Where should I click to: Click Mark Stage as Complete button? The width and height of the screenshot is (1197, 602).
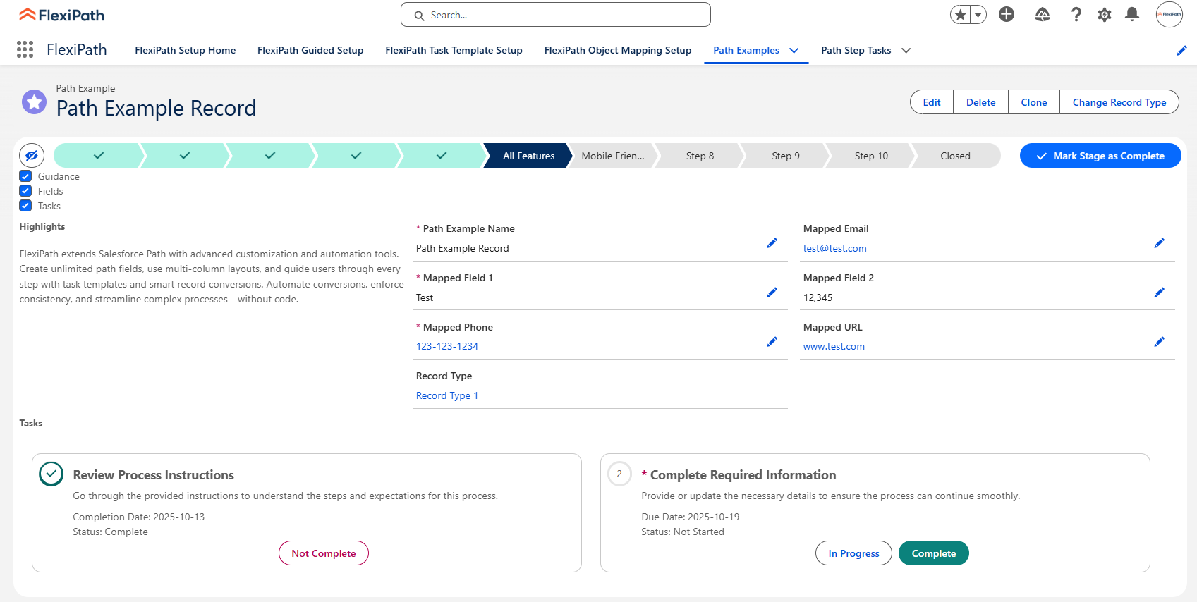point(1100,156)
